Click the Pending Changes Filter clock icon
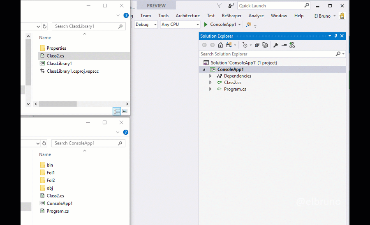The image size is (370, 225). click(245, 45)
